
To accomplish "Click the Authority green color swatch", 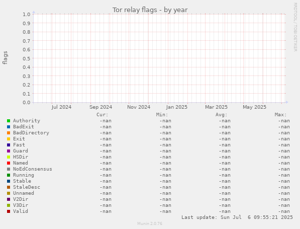I will (x=9, y=121).
